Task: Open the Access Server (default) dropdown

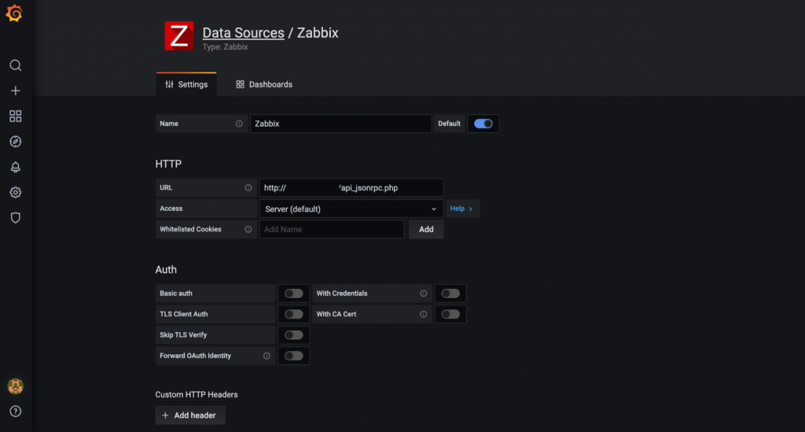Action: (351, 209)
